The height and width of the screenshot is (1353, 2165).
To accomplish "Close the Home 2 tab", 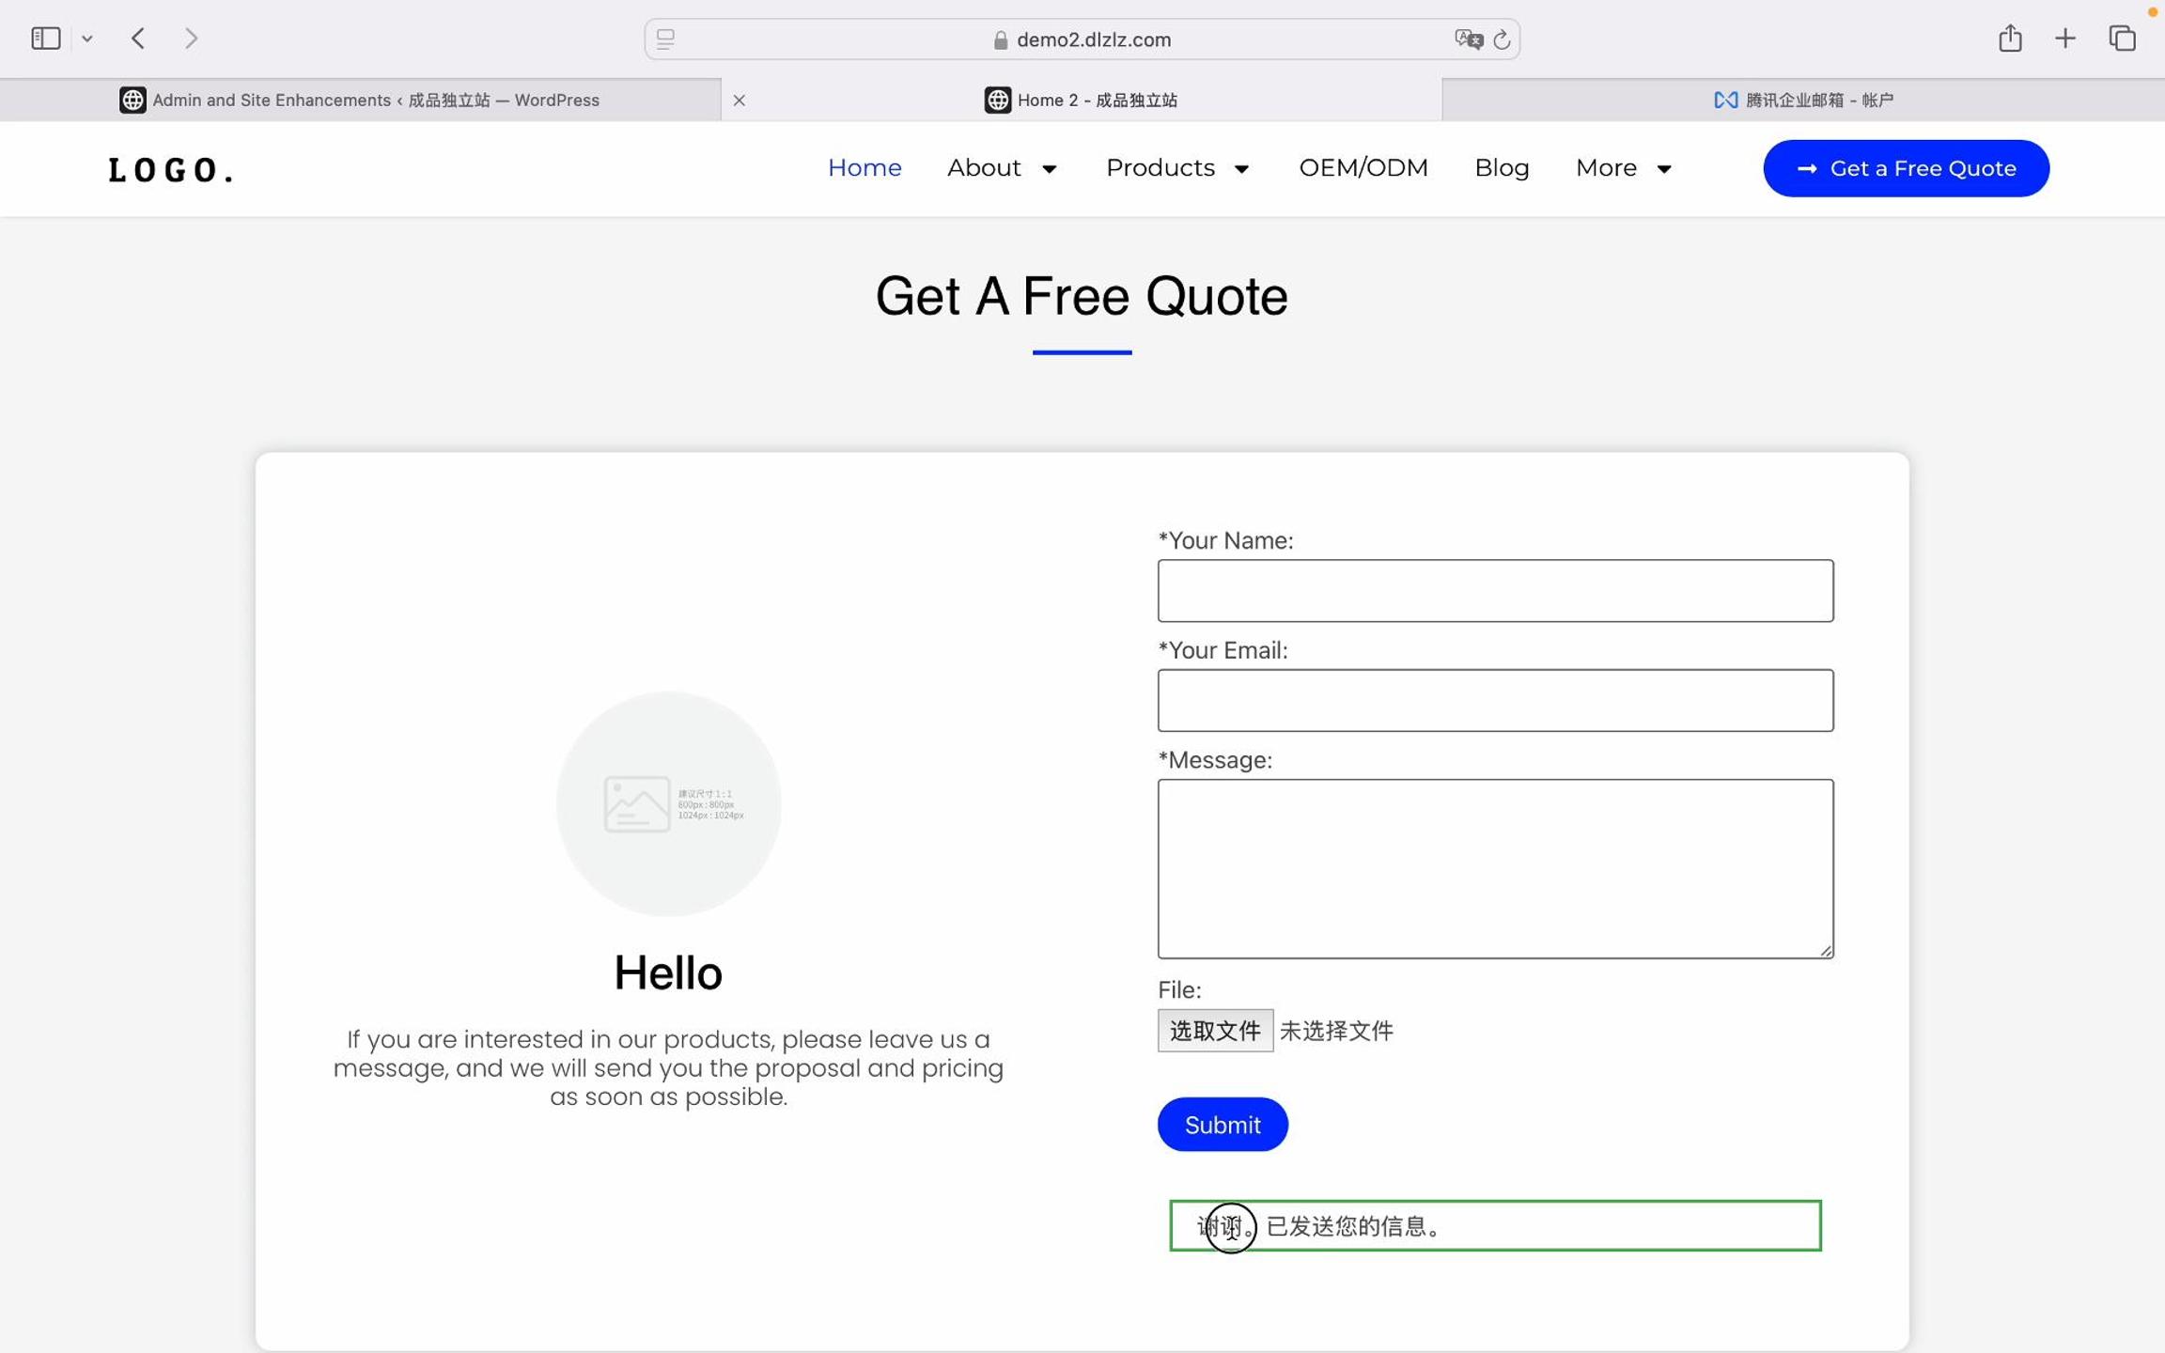I will (740, 100).
